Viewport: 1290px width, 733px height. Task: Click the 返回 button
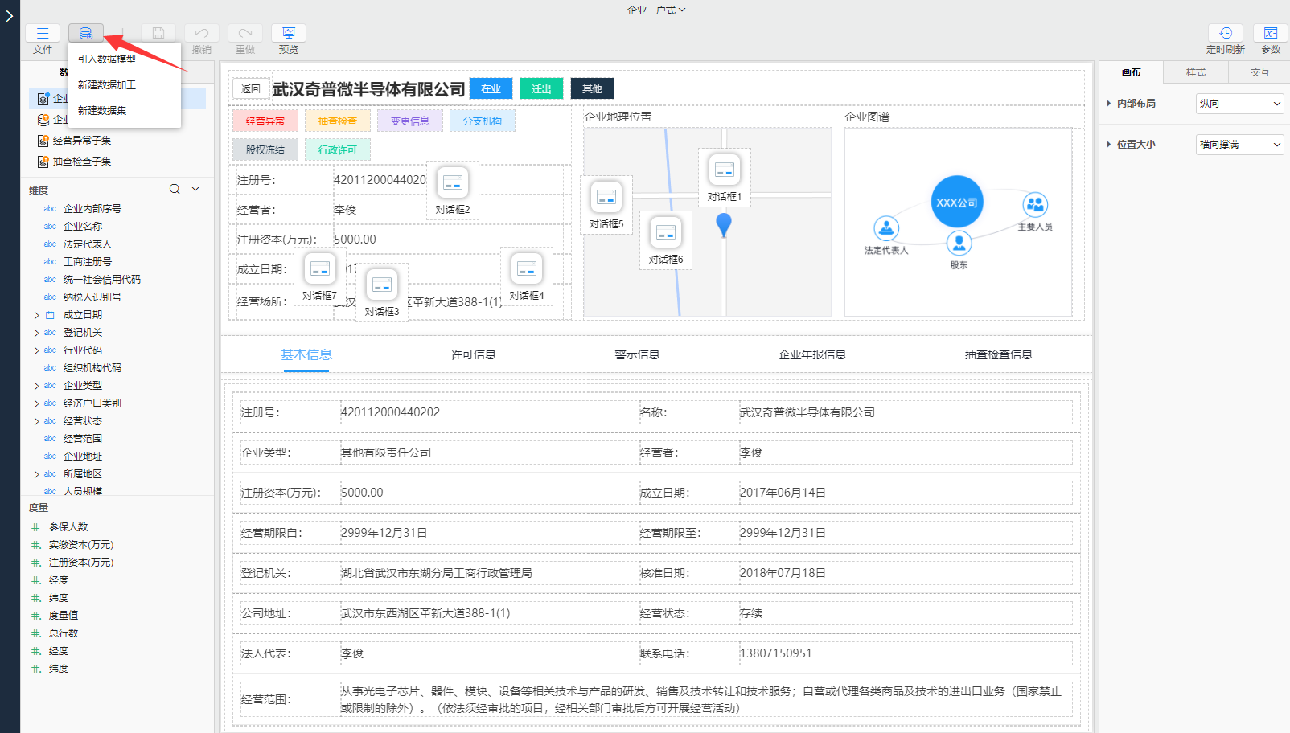coord(251,89)
